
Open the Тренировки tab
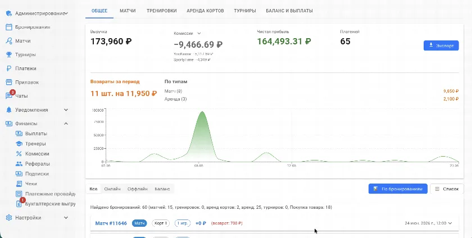(162, 11)
